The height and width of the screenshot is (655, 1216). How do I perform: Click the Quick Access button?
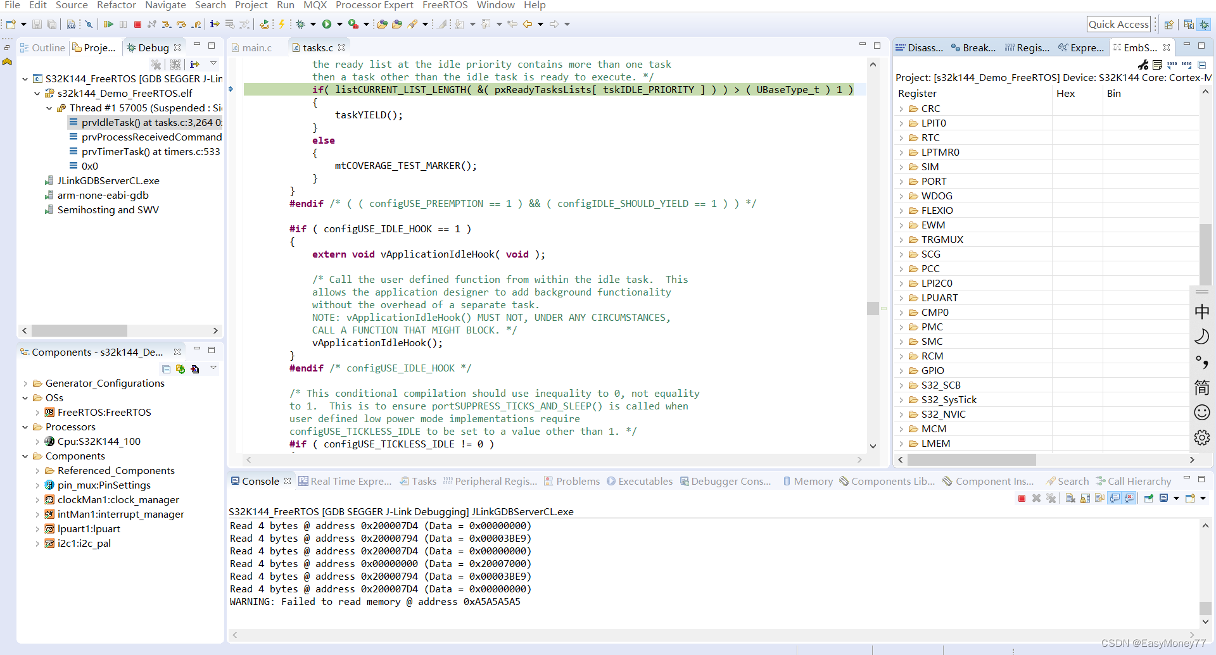[1118, 23]
